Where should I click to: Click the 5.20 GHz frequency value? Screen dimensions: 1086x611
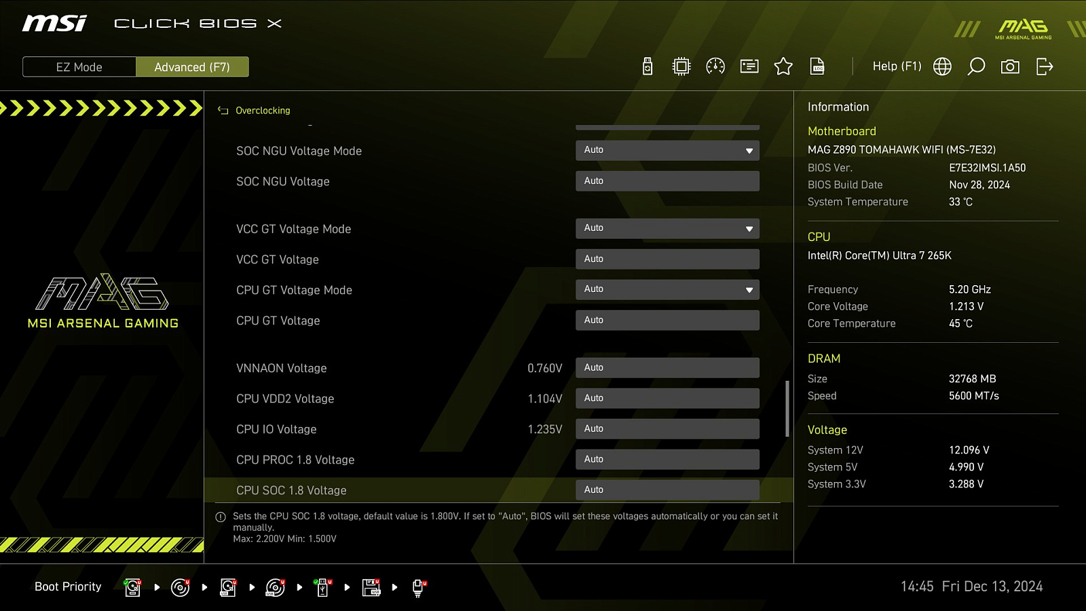970,289
